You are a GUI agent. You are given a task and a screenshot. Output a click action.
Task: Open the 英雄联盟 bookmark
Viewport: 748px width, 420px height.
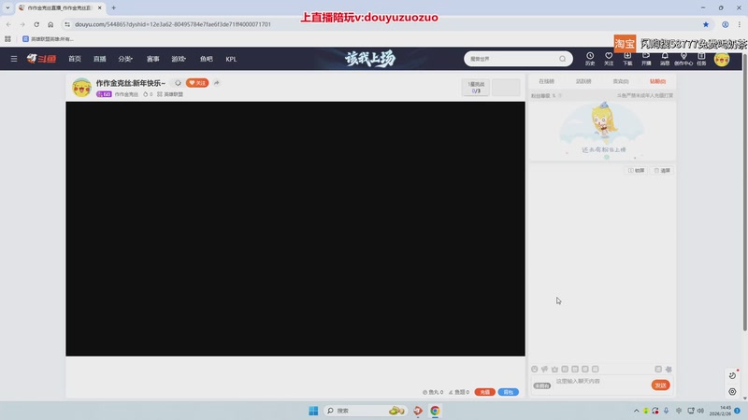(x=48, y=39)
